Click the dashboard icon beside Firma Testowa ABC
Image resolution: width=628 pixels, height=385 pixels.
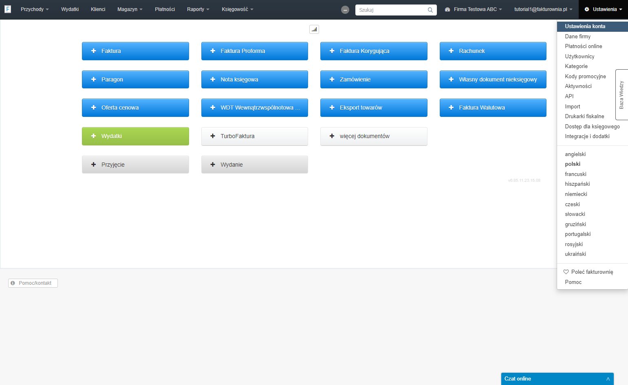click(447, 9)
